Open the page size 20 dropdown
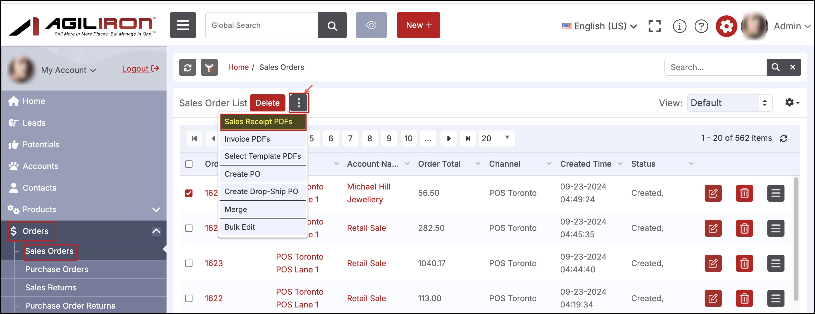Screen dimensions: 815x314 pos(496,138)
